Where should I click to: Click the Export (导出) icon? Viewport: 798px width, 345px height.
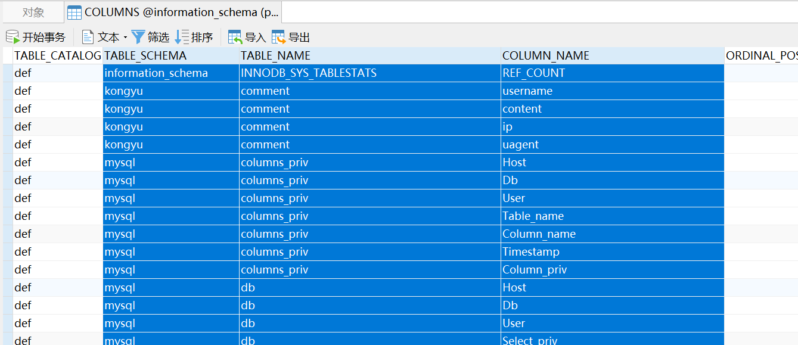tap(278, 37)
